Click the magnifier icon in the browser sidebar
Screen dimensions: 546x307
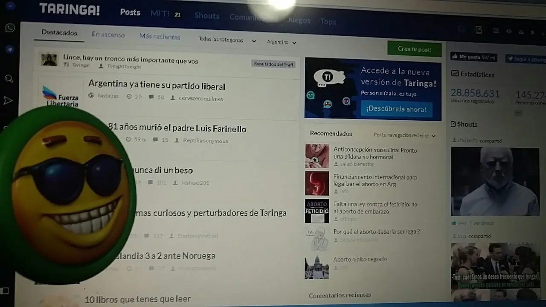click(x=9, y=79)
